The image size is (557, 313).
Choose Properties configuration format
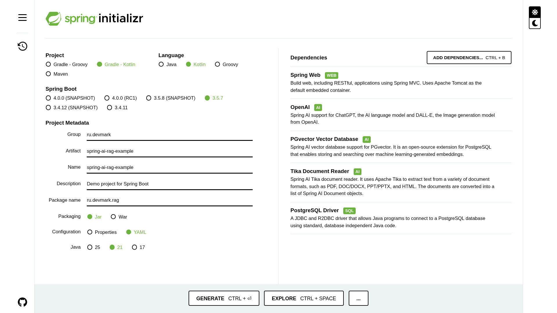pyautogui.click(x=90, y=232)
